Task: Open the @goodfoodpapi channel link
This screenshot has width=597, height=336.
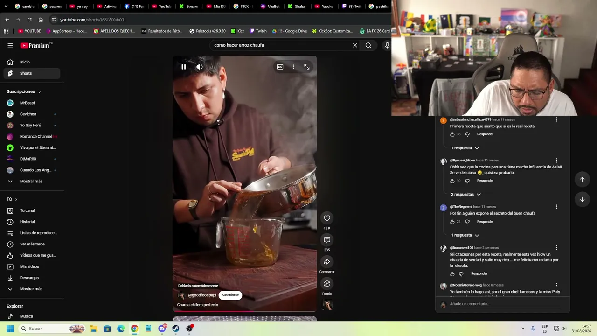Action: coord(202,295)
